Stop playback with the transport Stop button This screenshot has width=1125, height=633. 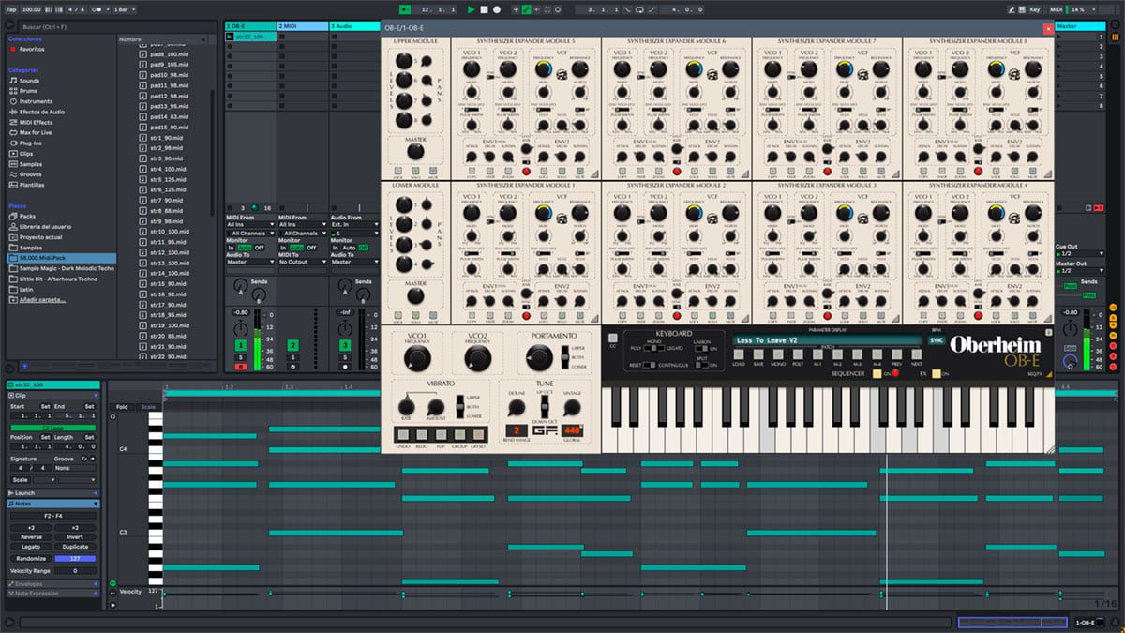click(484, 9)
